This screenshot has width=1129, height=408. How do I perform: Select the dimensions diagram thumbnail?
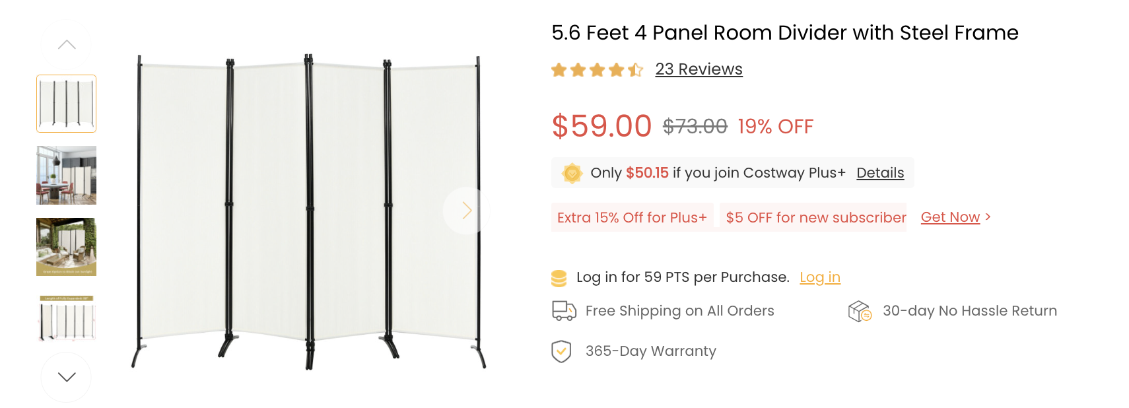[66, 318]
